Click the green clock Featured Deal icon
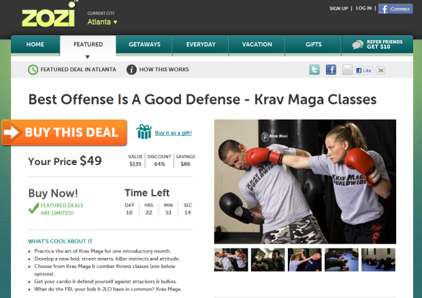This screenshot has width=422, height=298. point(33,70)
